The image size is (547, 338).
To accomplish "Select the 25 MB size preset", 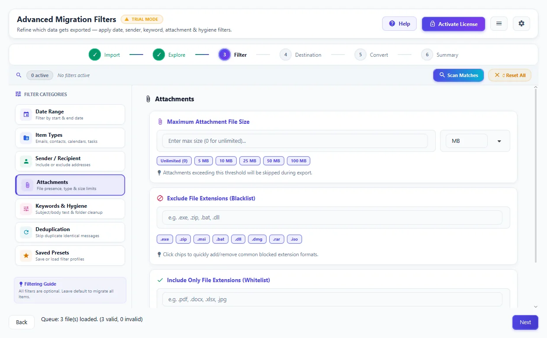I will [x=250, y=161].
